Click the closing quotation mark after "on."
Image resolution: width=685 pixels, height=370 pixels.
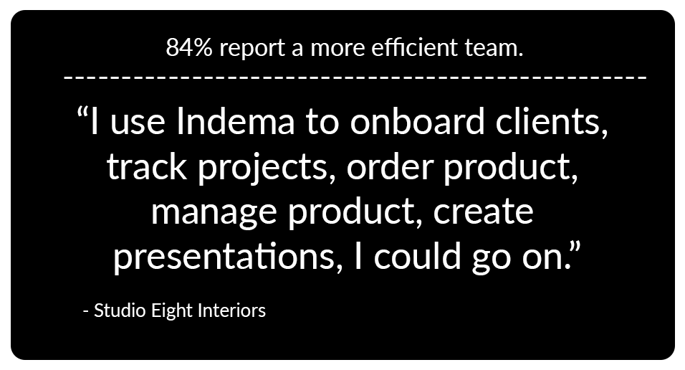click(575, 247)
